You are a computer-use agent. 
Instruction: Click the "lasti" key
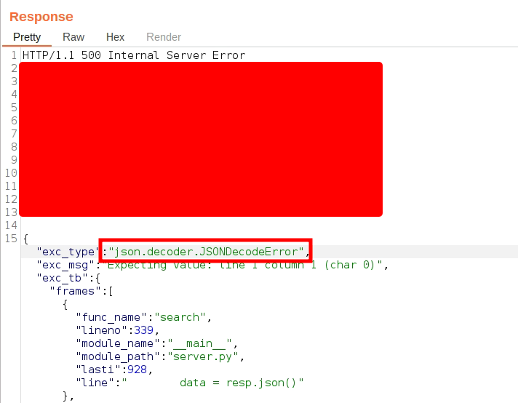(x=98, y=370)
